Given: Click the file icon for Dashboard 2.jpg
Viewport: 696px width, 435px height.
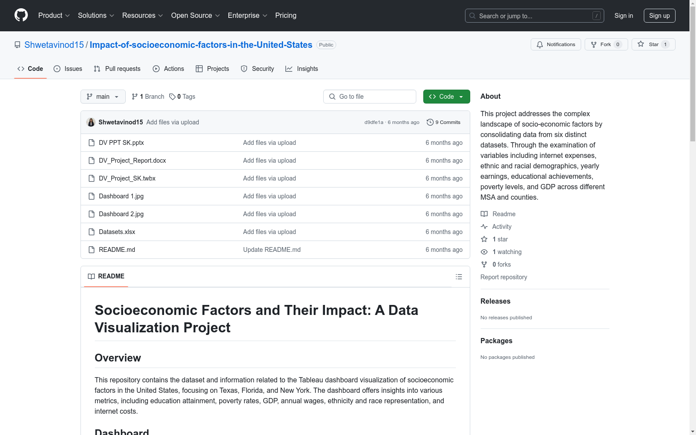Looking at the screenshot, I should coord(91,214).
